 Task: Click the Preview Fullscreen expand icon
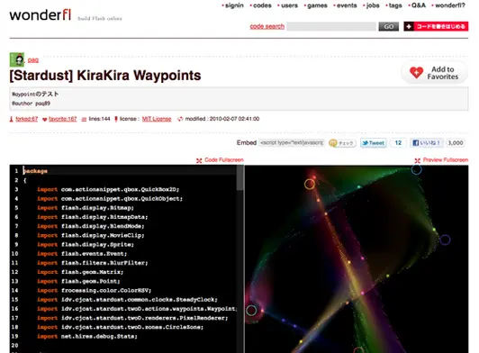(417, 160)
